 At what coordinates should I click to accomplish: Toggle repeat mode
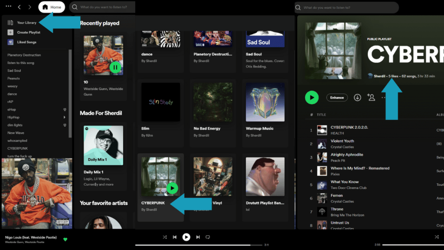pos(208,237)
